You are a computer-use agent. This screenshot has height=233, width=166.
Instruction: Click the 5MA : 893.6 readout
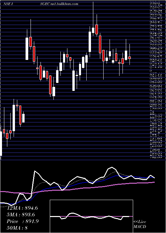(x=21, y=215)
